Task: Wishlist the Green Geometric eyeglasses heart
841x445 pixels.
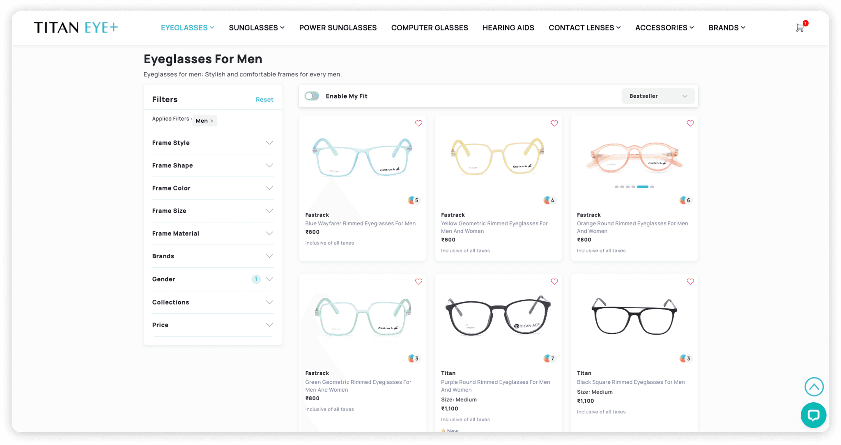Action: point(418,282)
